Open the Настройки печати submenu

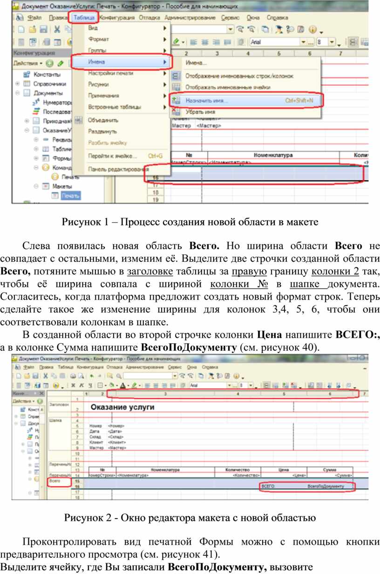[121, 73]
